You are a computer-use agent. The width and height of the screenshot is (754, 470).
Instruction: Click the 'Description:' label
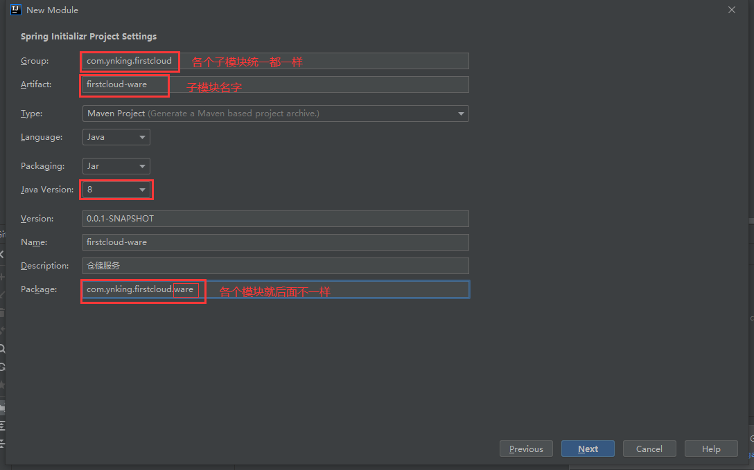[x=45, y=266]
